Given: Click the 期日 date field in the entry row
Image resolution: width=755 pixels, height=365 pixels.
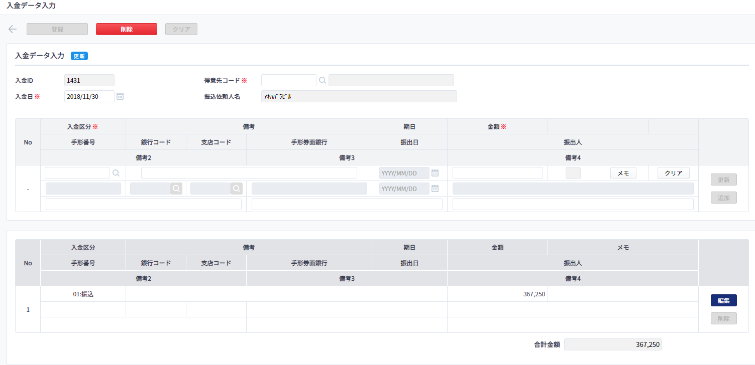Looking at the screenshot, I should point(404,173).
